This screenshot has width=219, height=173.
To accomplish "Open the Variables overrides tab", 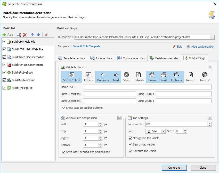I will 164,58.
